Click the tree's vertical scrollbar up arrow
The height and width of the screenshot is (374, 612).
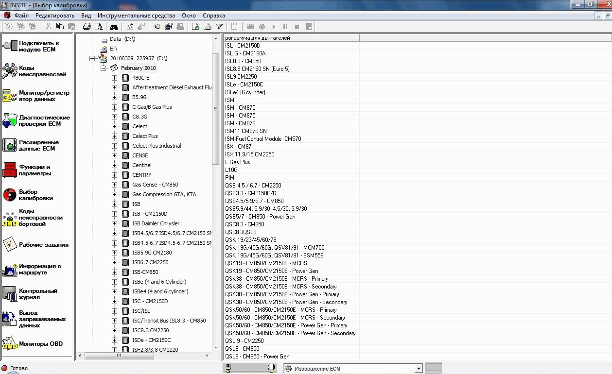(x=216, y=38)
